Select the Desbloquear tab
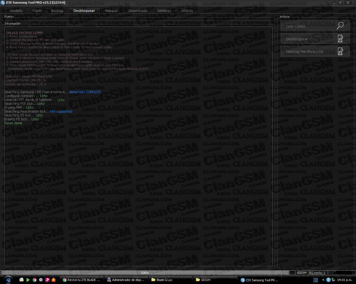Screen dimensions: 356x284 pyautogui.click(x=84, y=11)
